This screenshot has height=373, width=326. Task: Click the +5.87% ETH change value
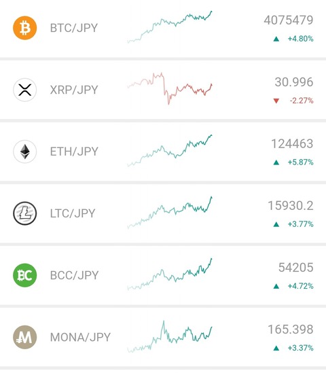pos(301,162)
